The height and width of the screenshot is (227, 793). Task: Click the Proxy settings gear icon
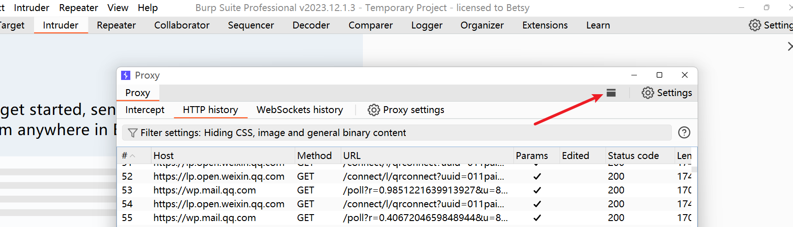click(x=373, y=110)
